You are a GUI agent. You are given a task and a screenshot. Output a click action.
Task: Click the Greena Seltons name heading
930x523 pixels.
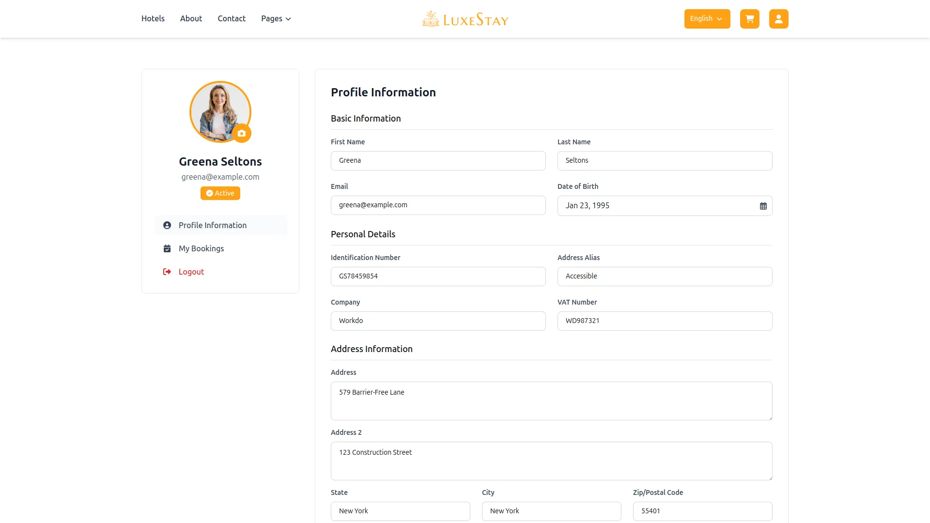220,162
